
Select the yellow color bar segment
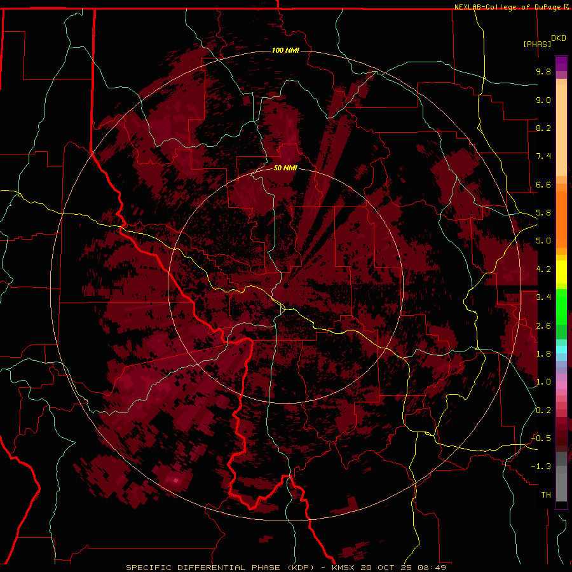pos(561,272)
